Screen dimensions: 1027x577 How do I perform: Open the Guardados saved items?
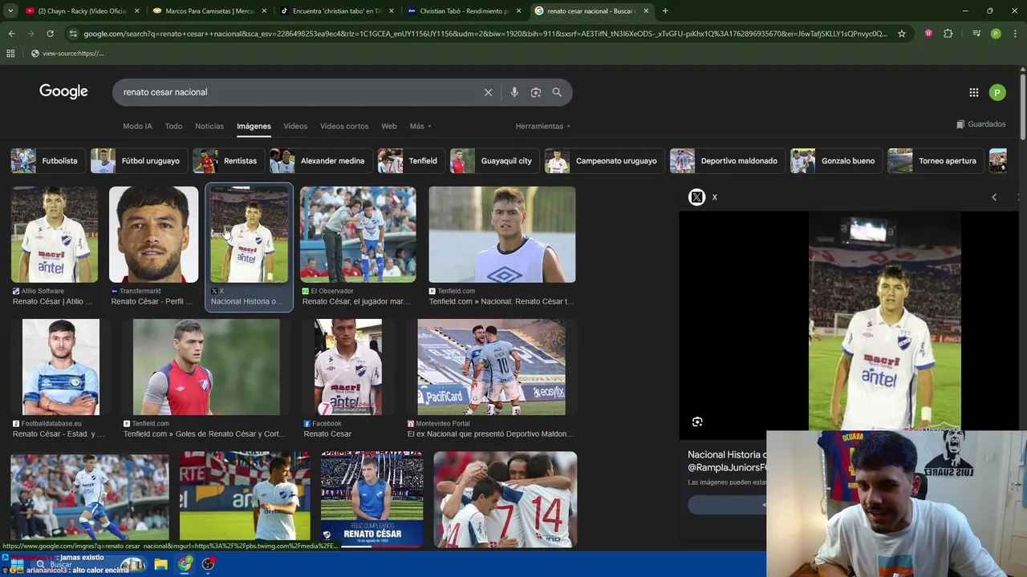[980, 124]
